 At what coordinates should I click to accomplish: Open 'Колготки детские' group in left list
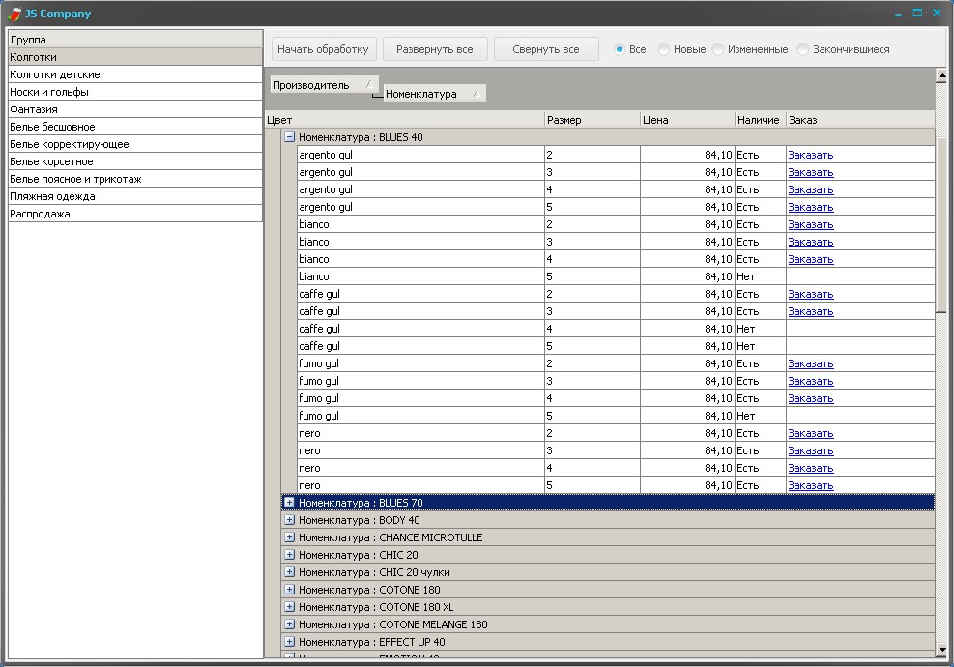click(x=55, y=74)
